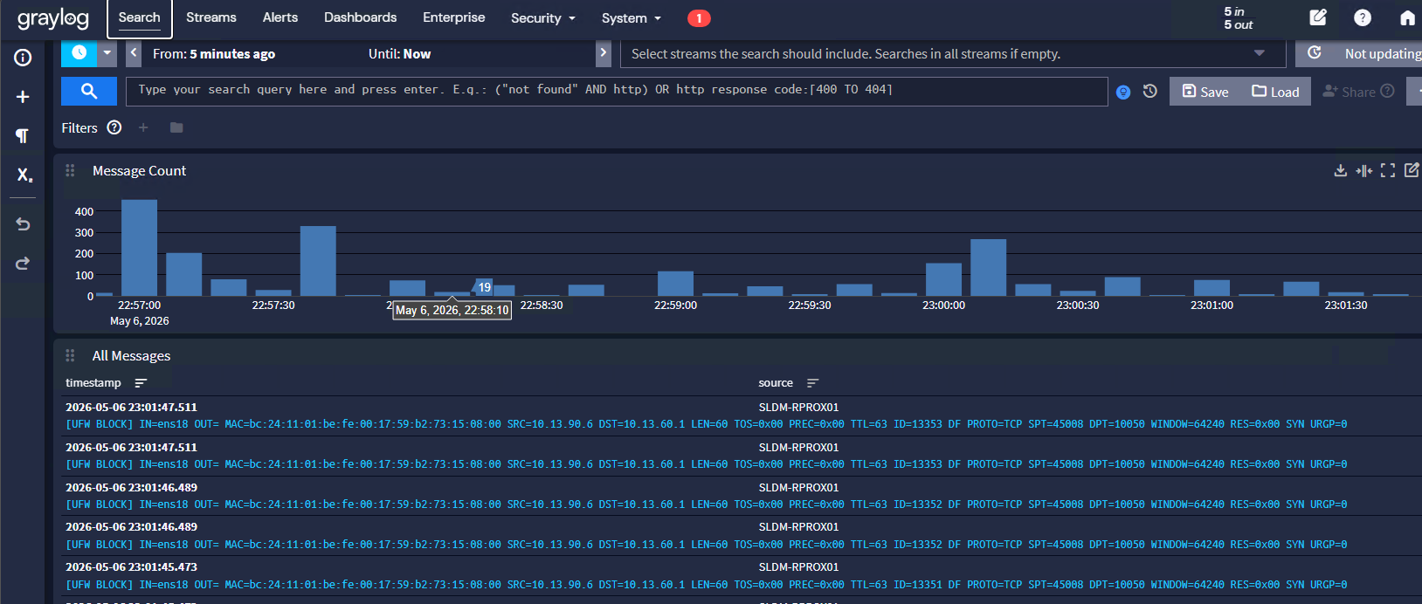Toggle the Not updating refresh button
Viewport: 1422px width, 604px height.
(1383, 54)
